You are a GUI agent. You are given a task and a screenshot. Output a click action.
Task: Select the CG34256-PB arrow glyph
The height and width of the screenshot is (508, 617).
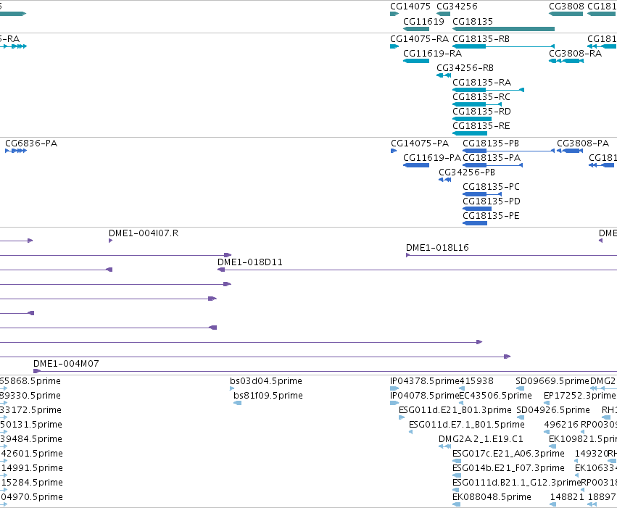[x=445, y=180]
